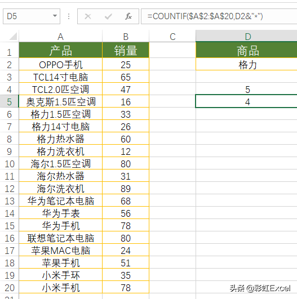
Task: Select cell containing 小米手环
Action: point(60,275)
